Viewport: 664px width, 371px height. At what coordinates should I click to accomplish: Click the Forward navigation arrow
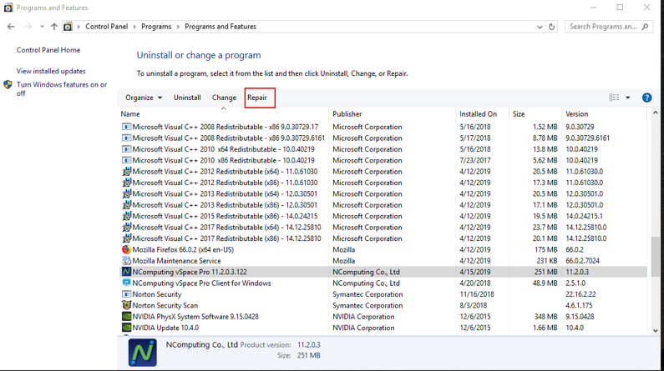click(x=28, y=27)
